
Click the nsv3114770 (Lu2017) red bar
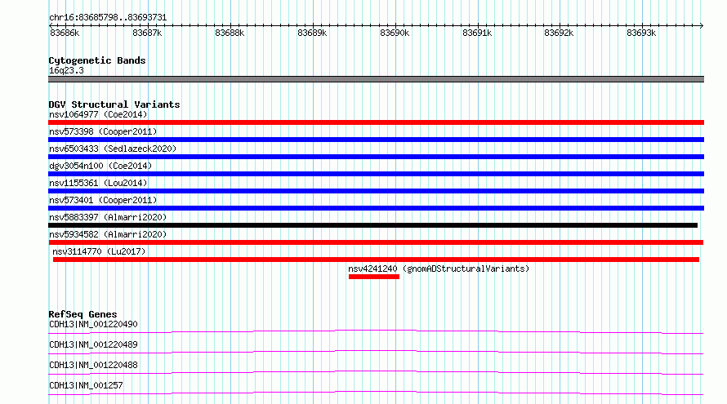coord(376,260)
